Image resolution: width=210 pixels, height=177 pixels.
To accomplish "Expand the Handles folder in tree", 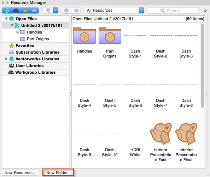I will 18,32.
